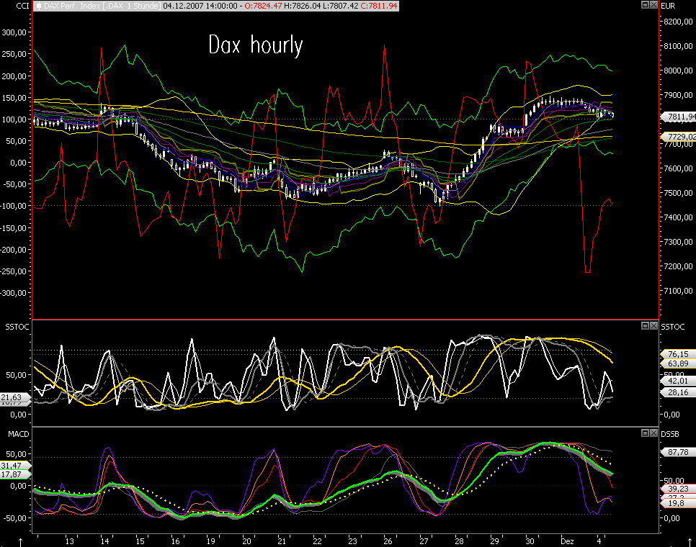This screenshot has width=696, height=547.
Task: Jump to date 19 on time axis
Action: [x=211, y=541]
